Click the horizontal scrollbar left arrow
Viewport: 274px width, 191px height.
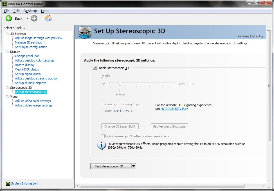[77, 186]
